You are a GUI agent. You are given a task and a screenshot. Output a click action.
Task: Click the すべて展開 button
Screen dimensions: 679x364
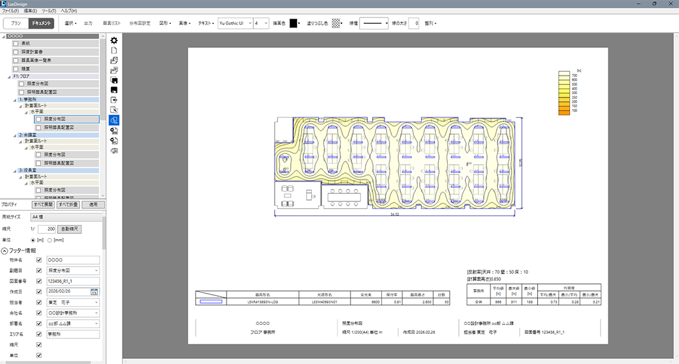[x=43, y=204]
